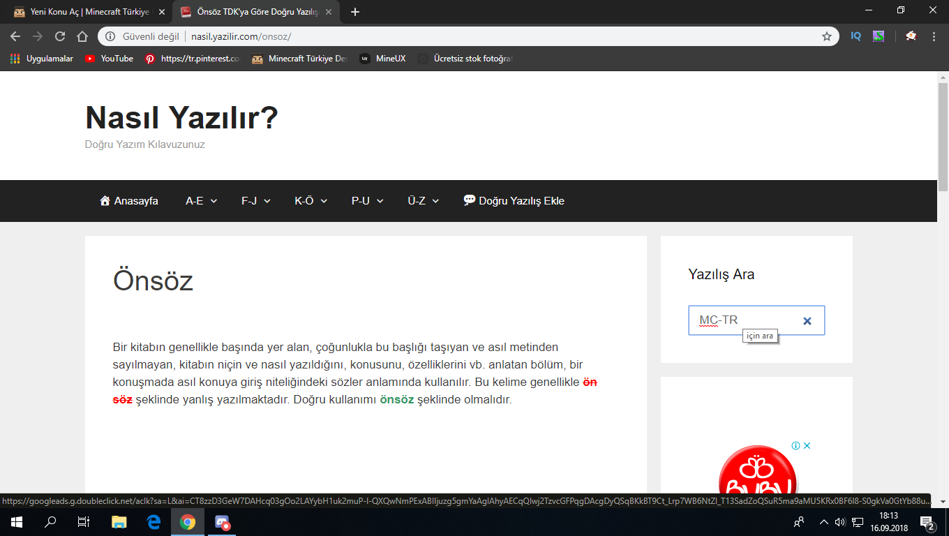Open the MineUX bookmark
Image resolution: width=949 pixels, height=536 pixels.
point(382,59)
